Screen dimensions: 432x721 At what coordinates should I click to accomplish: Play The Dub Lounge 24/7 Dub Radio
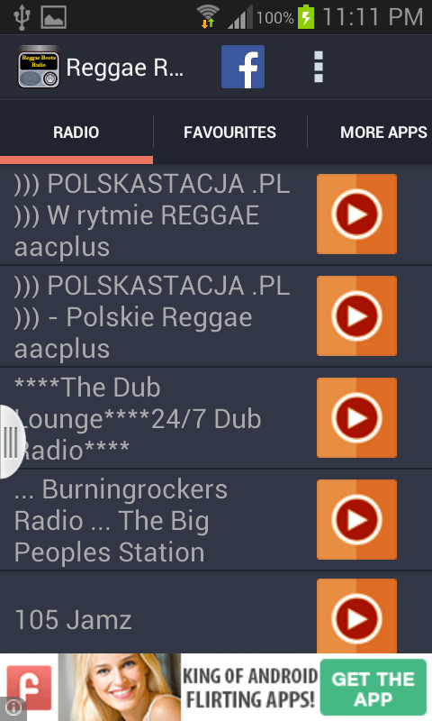coord(356,417)
